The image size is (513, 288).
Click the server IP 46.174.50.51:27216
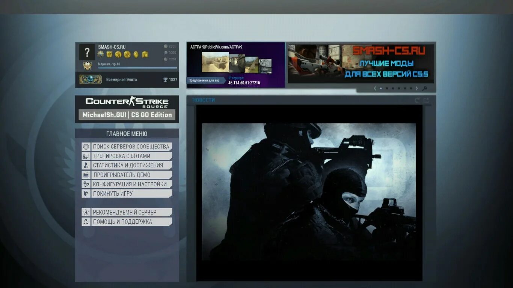[244, 83]
